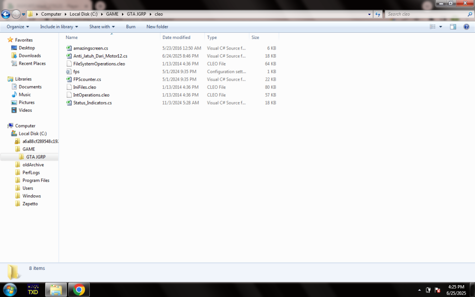
Task: Show the preview pane
Action: click(453, 27)
